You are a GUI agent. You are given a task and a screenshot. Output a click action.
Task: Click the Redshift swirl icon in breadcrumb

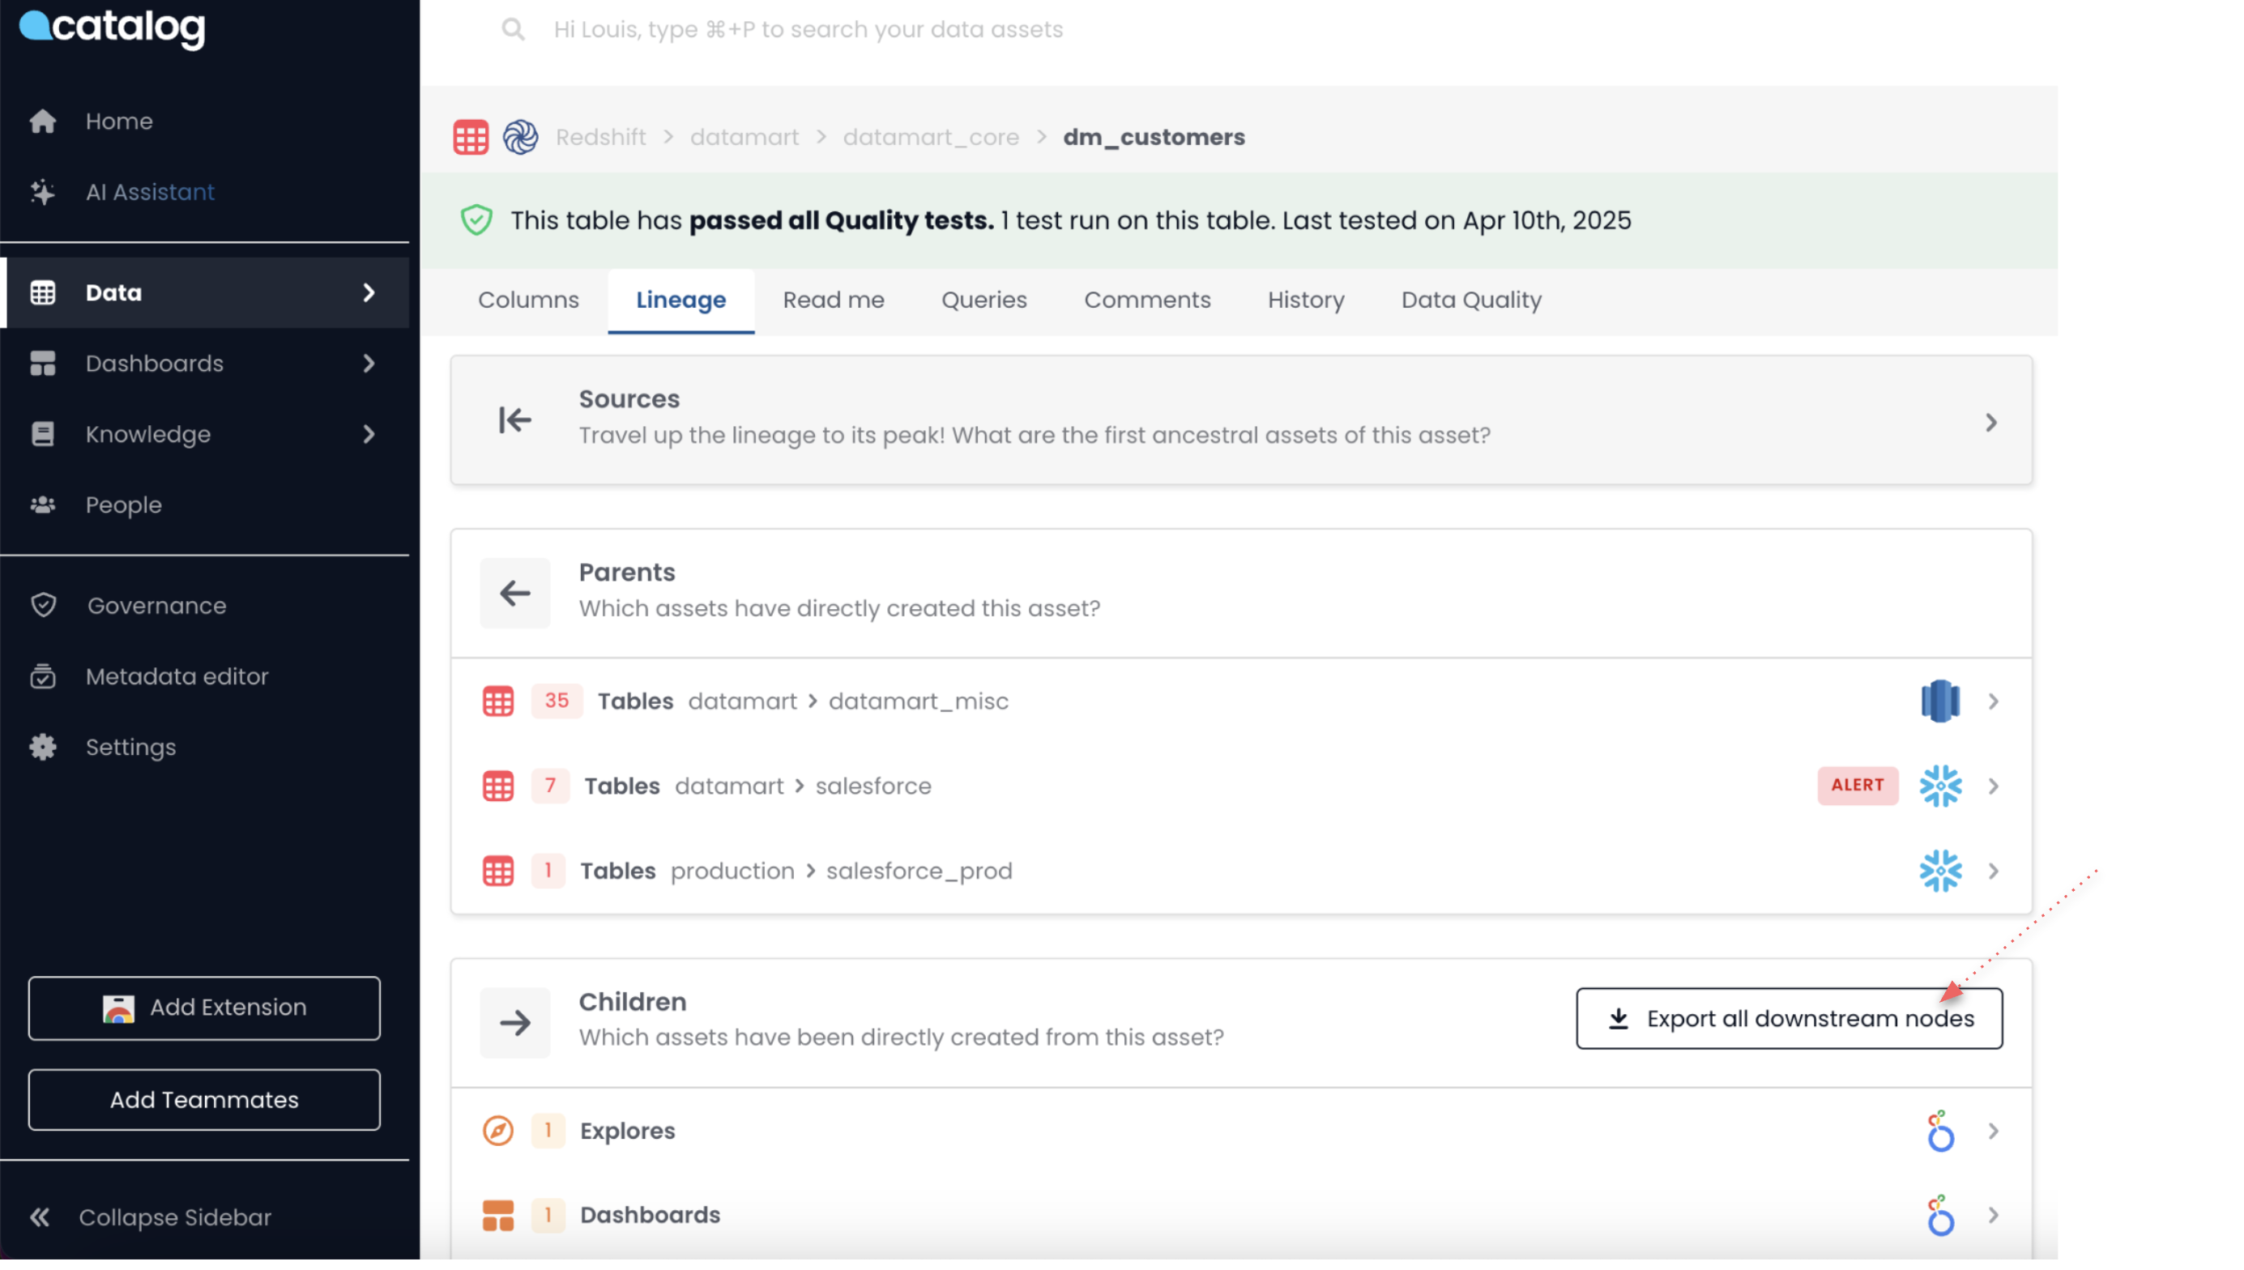click(521, 137)
